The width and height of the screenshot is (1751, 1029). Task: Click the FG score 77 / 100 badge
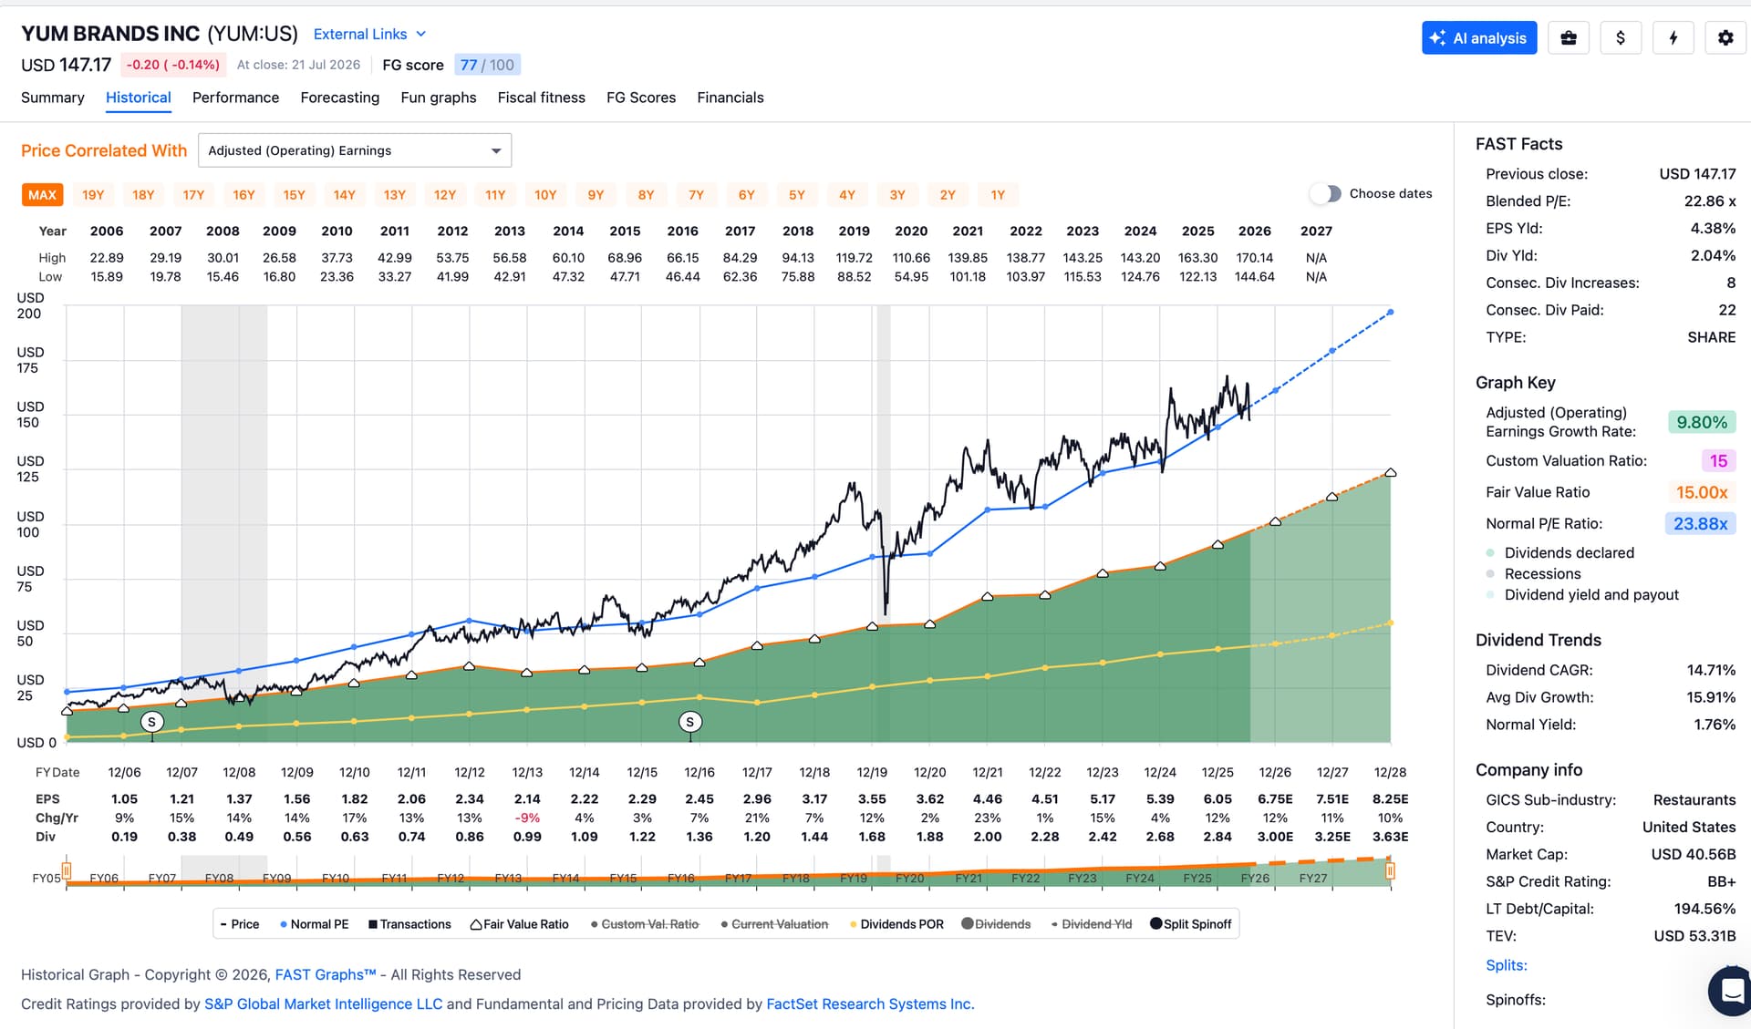point(487,65)
